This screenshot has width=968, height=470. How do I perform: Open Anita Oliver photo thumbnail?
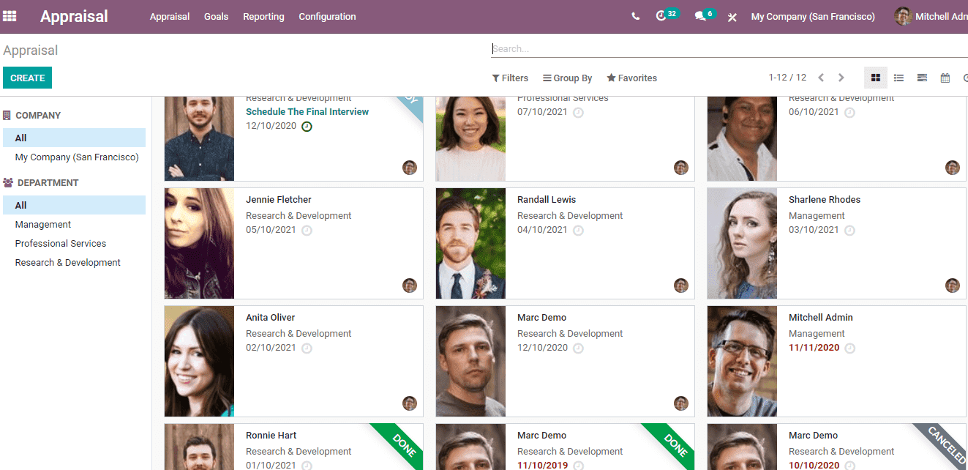pyautogui.click(x=199, y=361)
